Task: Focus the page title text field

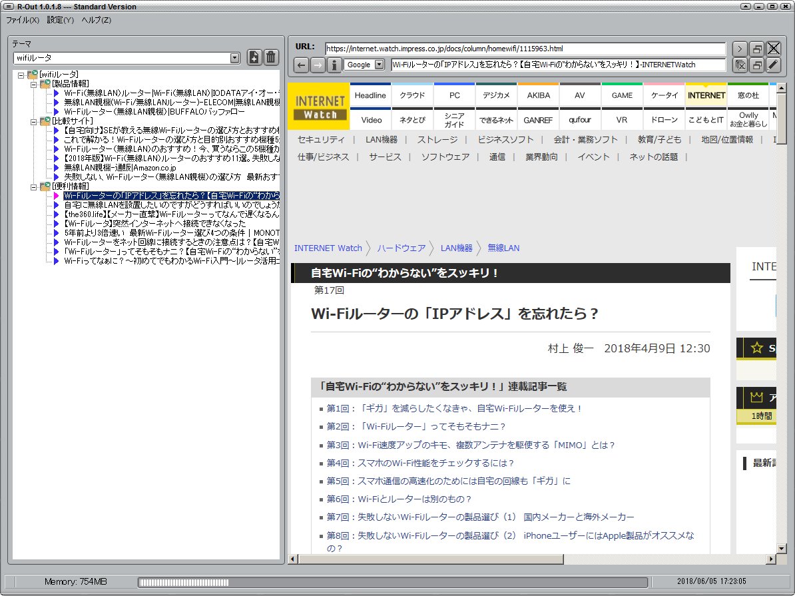Action: click(x=558, y=65)
